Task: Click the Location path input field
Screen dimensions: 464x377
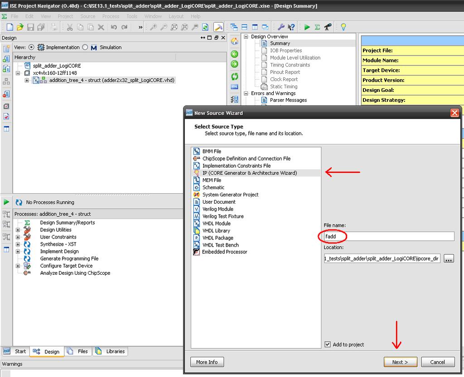Action: (382, 258)
